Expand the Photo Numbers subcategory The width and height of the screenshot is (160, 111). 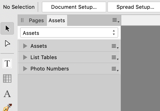pyautogui.click(x=25, y=69)
